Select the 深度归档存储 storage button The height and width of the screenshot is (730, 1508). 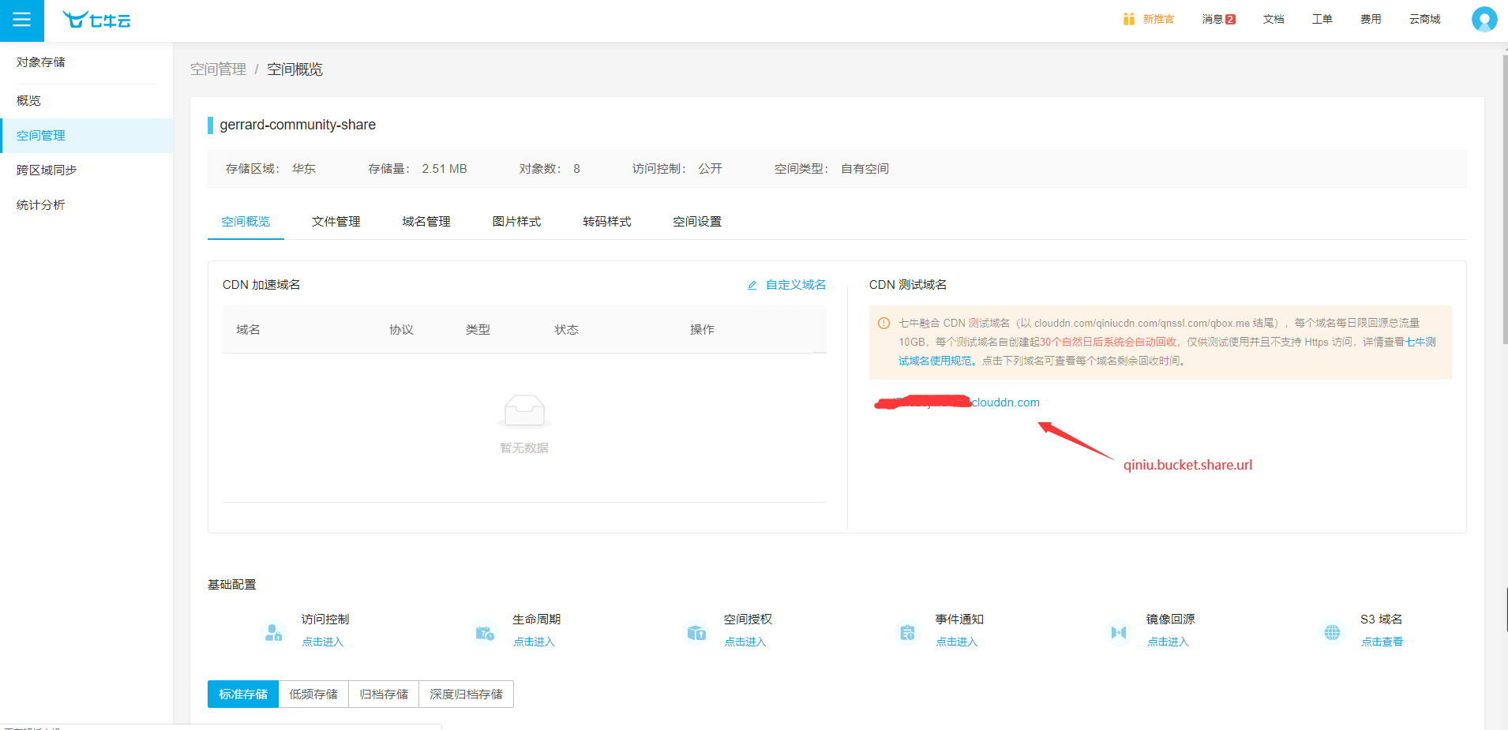pos(467,694)
